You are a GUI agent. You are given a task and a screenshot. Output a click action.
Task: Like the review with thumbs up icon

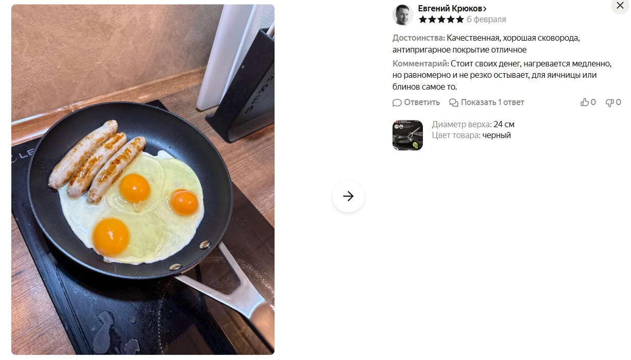click(x=585, y=102)
